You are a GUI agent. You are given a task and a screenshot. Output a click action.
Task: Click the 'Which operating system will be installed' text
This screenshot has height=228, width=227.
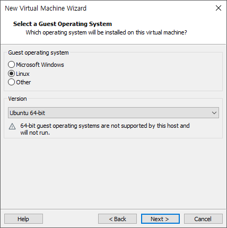(106, 32)
